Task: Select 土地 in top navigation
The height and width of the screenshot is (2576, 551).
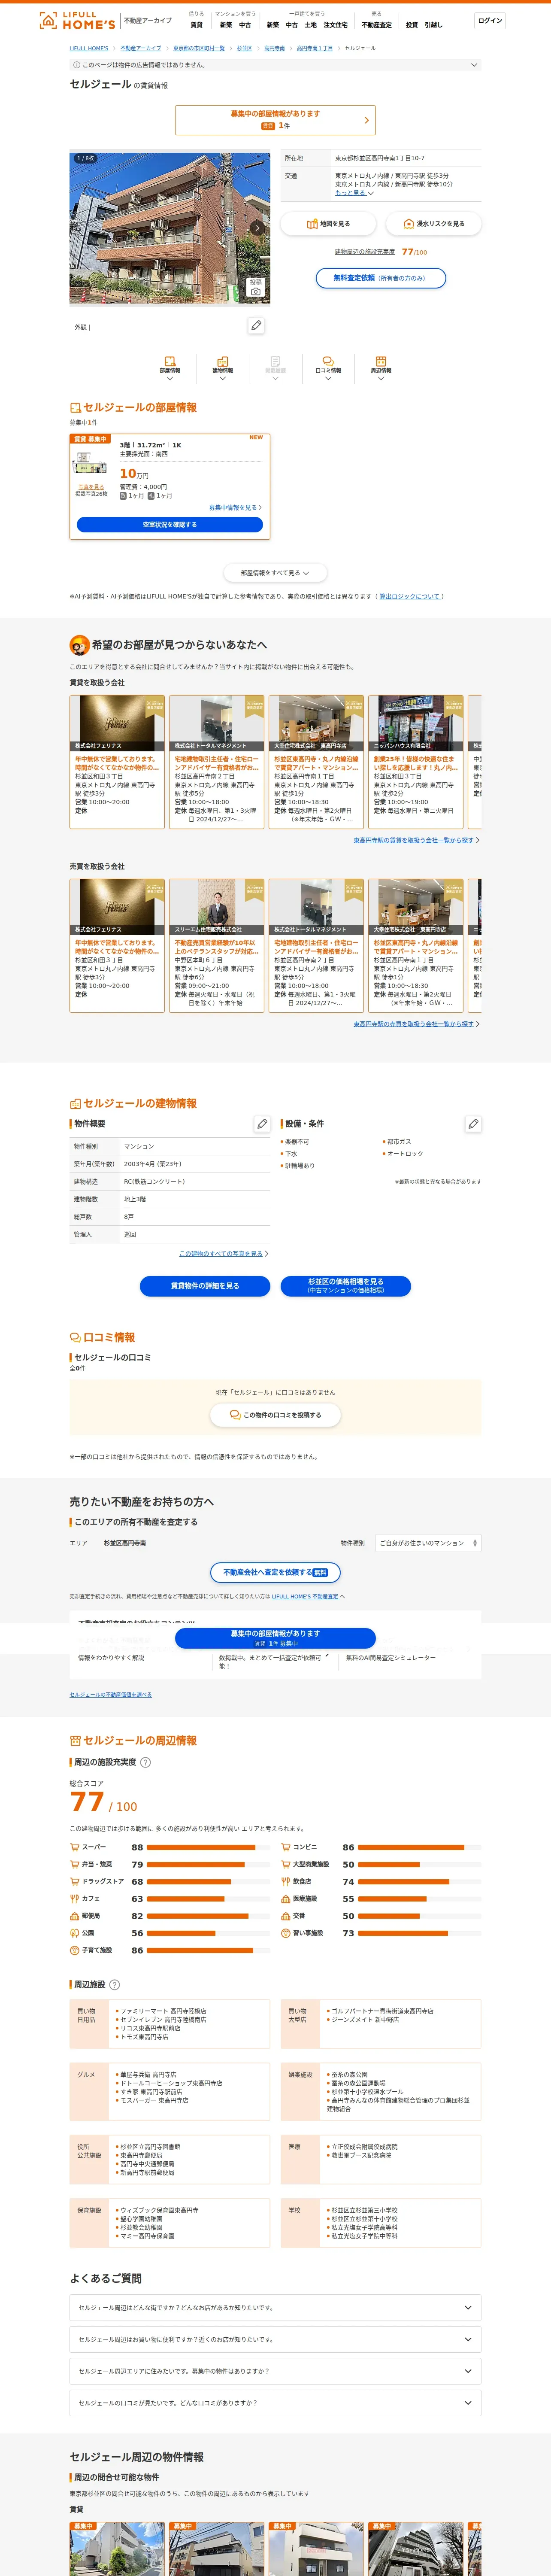Action: pos(310,25)
